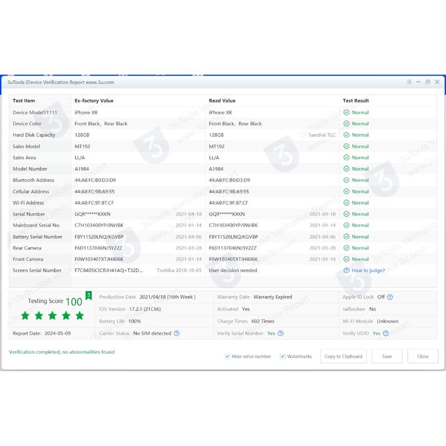Click the green check icon in Device Model row
The image size is (446, 446).
tap(346, 112)
